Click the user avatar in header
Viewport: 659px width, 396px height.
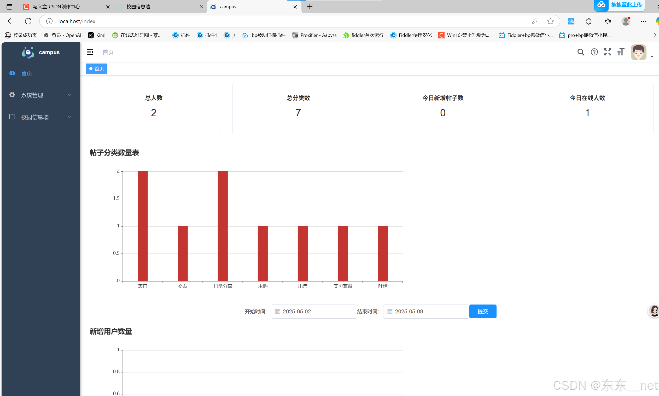pos(638,52)
